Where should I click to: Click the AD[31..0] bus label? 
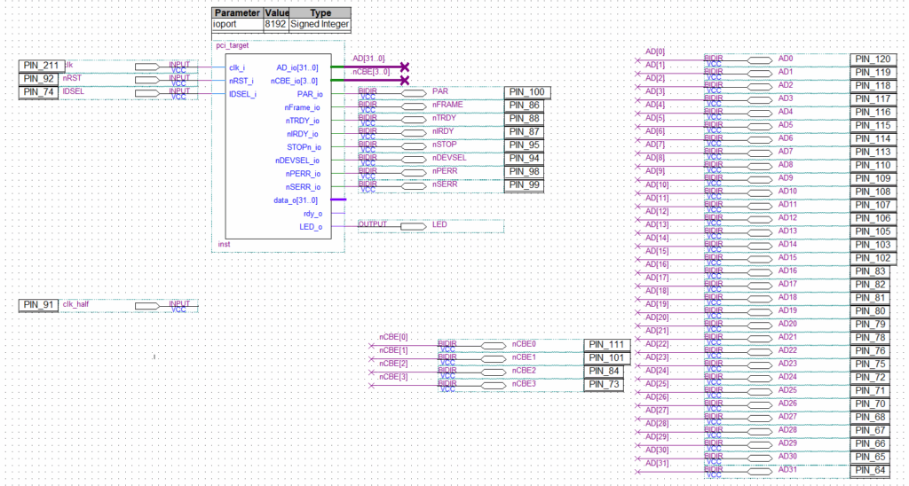pyautogui.click(x=368, y=58)
